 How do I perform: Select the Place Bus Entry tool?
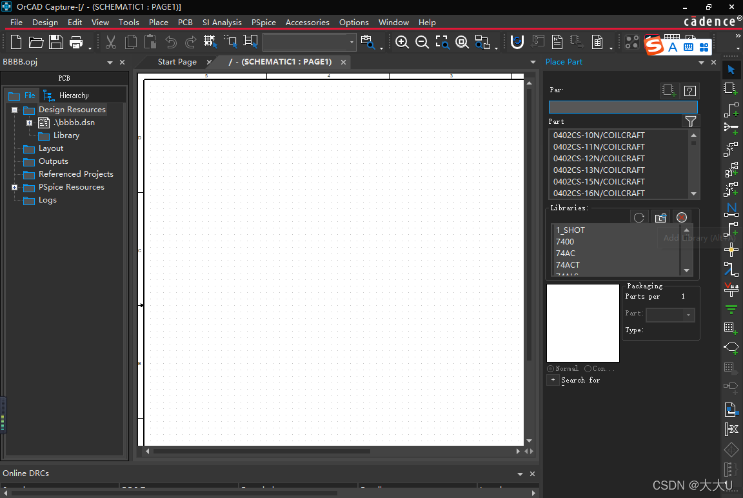(731, 270)
